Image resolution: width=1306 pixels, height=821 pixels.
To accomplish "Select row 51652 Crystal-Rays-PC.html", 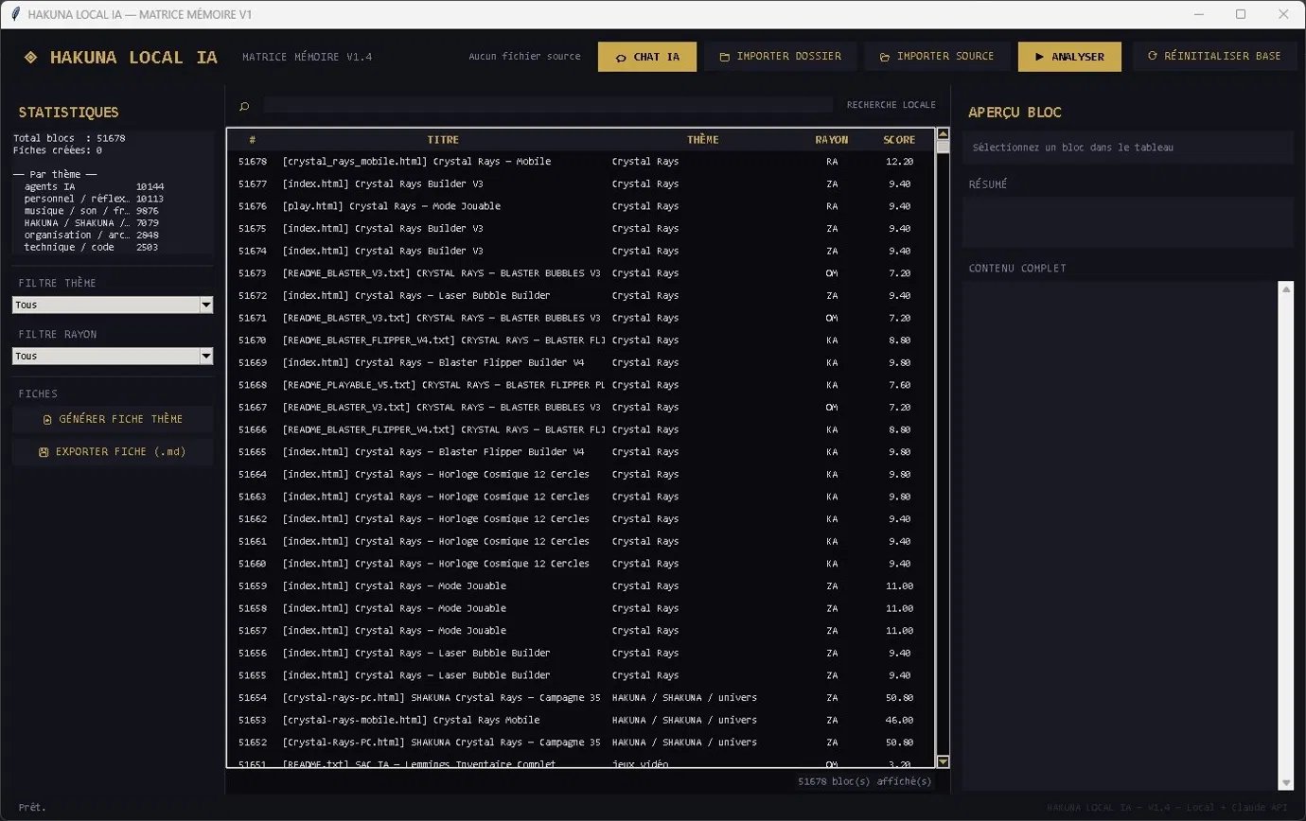I will 581,742.
